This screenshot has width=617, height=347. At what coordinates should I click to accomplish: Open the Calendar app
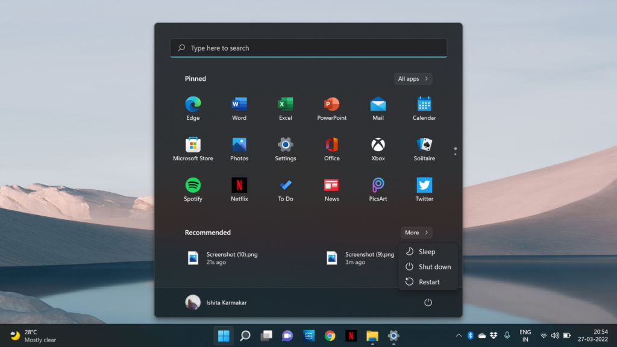(424, 108)
